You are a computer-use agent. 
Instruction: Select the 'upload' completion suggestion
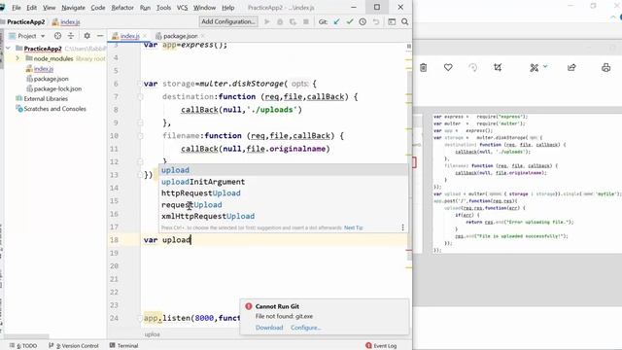(284, 170)
